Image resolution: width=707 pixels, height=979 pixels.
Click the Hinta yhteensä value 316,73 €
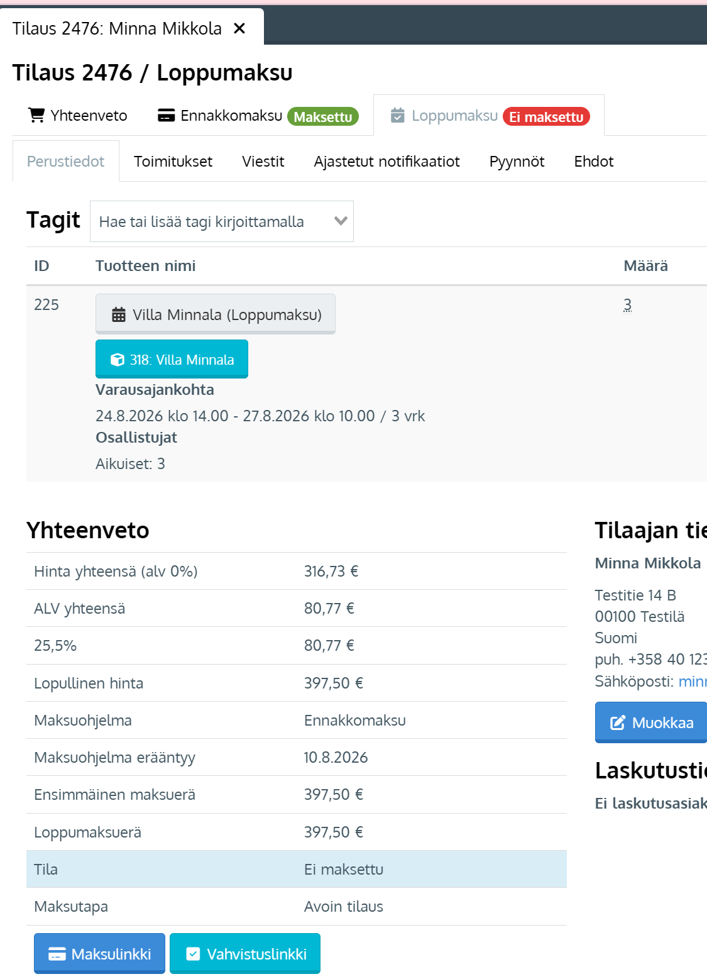click(331, 571)
